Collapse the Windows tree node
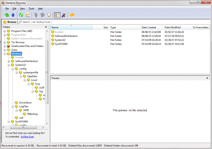The height and width of the screenshot is (149, 212). pyautogui.click(x=5, y=54)
